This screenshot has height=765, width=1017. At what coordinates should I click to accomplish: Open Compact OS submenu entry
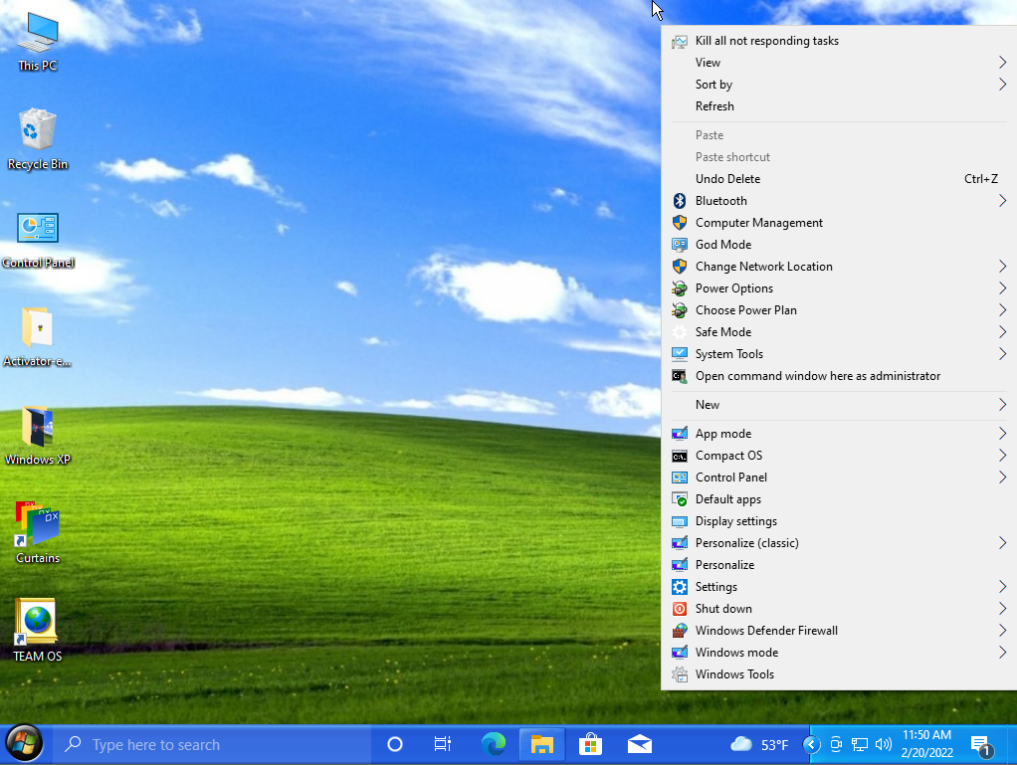[x=839, y=456]
